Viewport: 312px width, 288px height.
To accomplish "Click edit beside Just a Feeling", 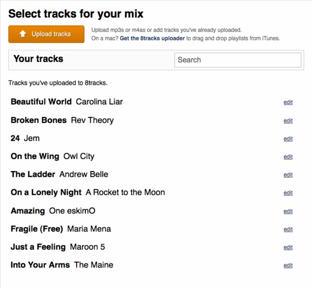I will [x=288, y=248].
